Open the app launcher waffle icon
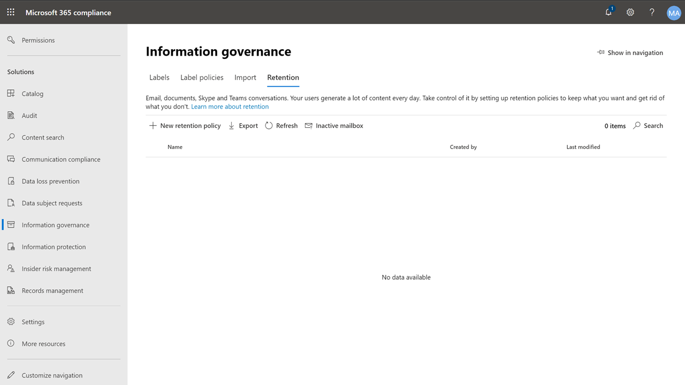This screenshot has height=385, width=685. pyautogui.click(x=11, y=12)
